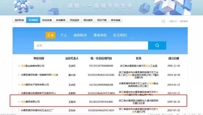Click credit code 92330324MA297DT4XM

[101, 93]
